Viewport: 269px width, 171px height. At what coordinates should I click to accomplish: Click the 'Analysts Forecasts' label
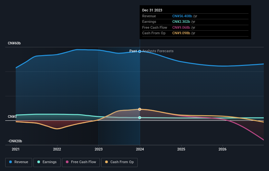coord(158,51)
